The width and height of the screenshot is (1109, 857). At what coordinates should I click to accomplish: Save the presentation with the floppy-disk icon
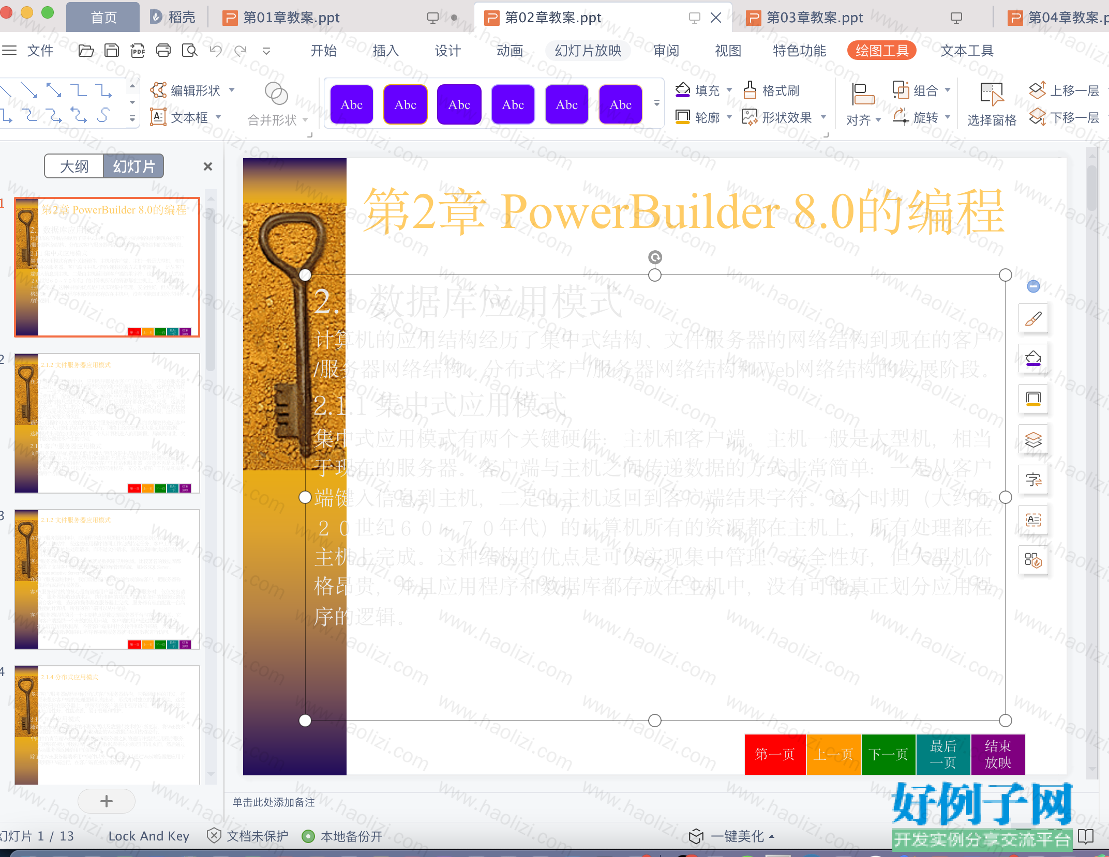tap(112, 51)
